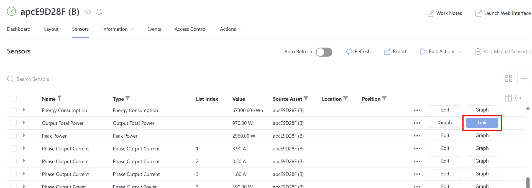Open the column chooser icon
532x188 pixels.
point(508,98)
